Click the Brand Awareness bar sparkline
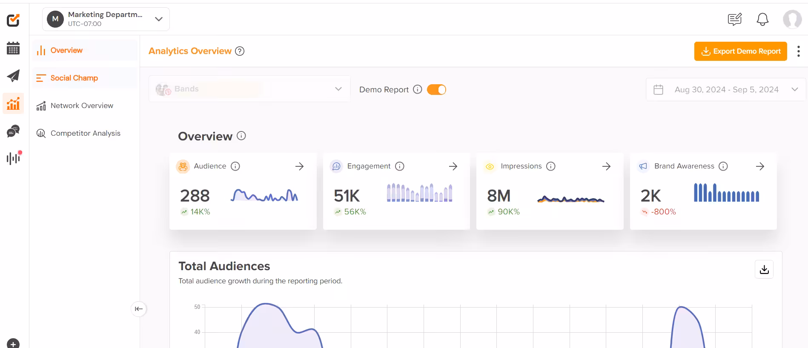The image size is (808, 348). coord(726,192)
